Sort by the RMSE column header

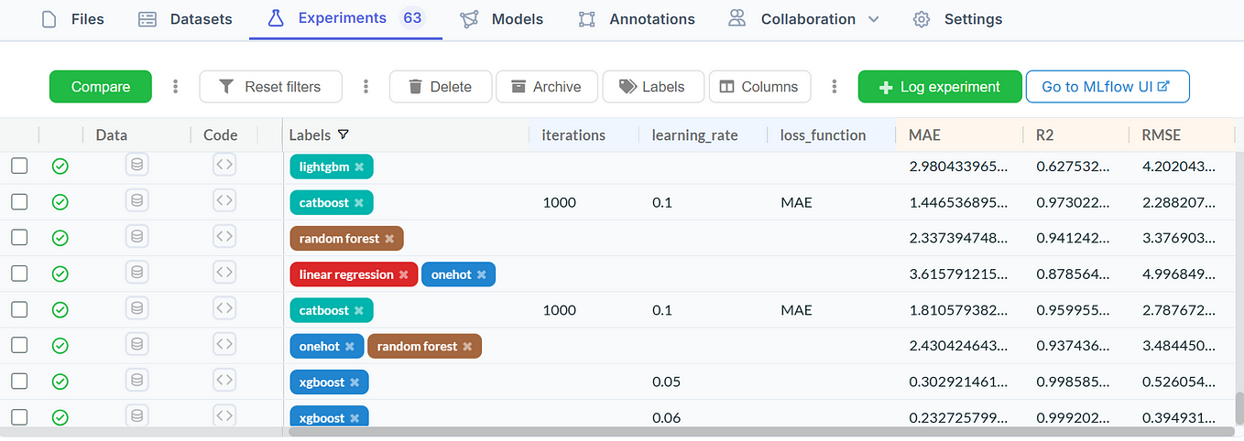click(x=1161, y=135)
